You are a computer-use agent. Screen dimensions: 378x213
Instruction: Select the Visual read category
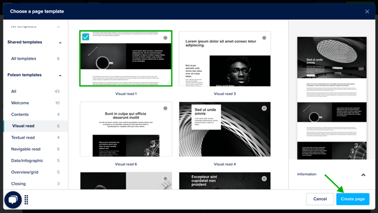36,126
